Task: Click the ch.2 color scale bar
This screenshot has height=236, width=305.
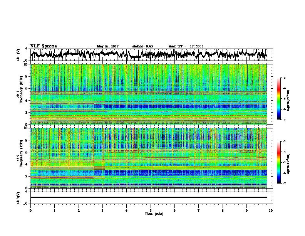Action: coord(278,162)
